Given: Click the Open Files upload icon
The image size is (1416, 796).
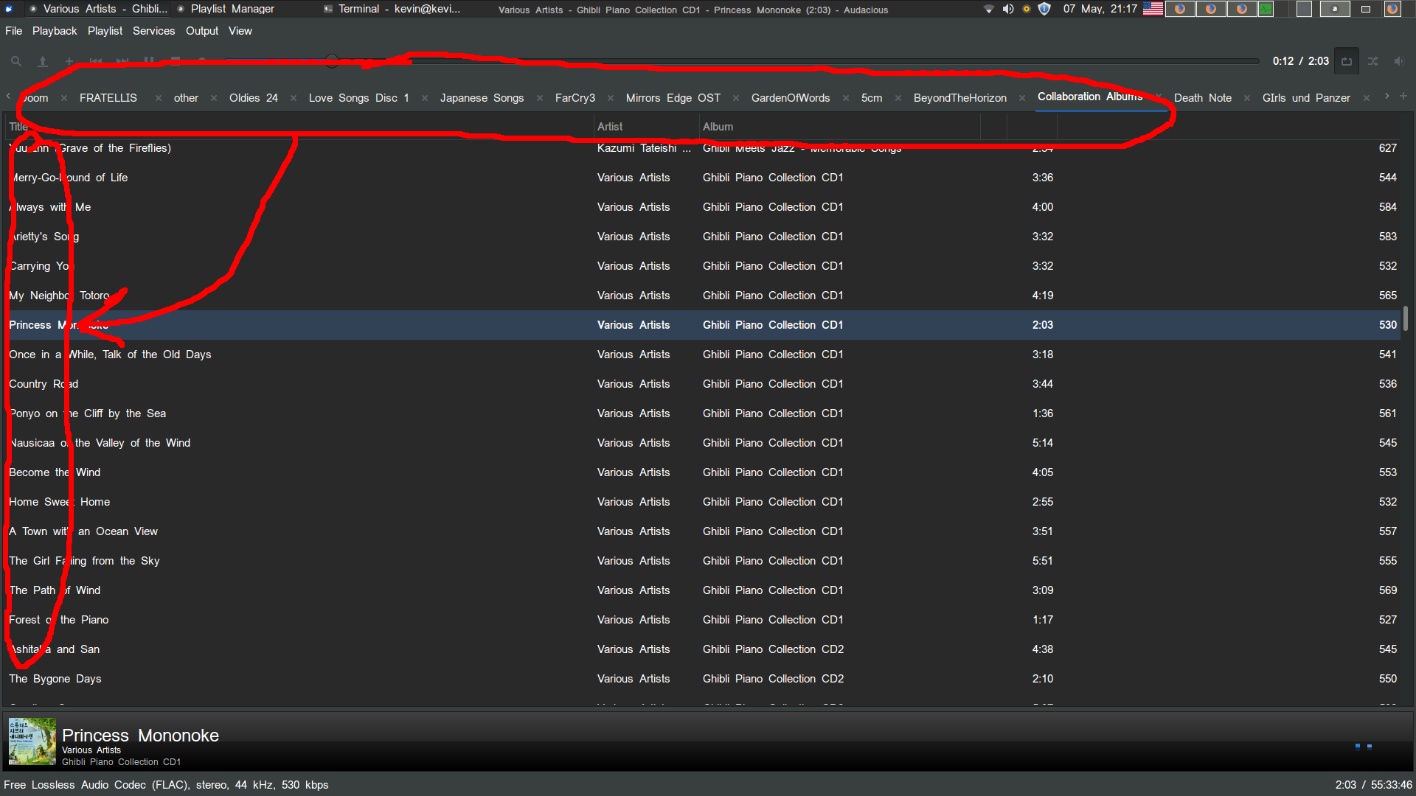Looking at the screenshot, I should 43,61.
